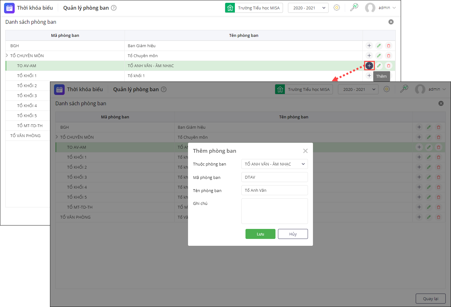Open the settings gear in the back window header
The image size is (451, 307).
tap(337, 7)
